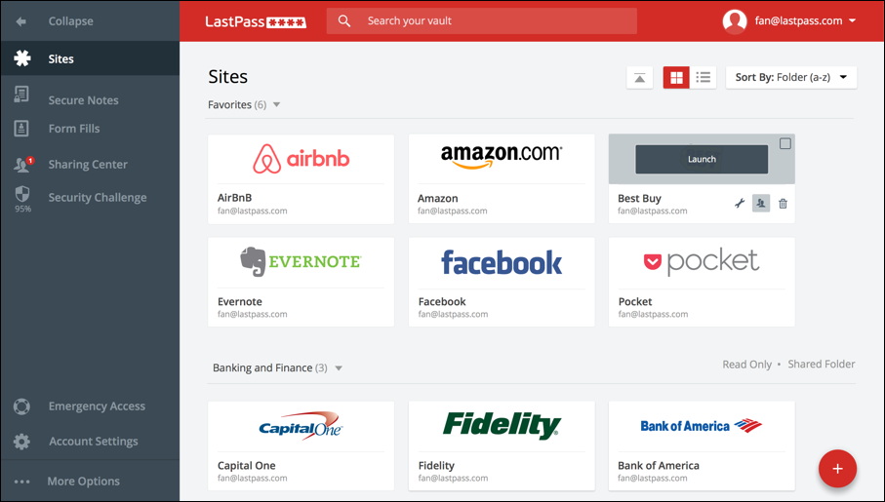This screenshot has height=502, width=885.
Task: Click the Evernote entry name
Action: click(x=240, y=302)
